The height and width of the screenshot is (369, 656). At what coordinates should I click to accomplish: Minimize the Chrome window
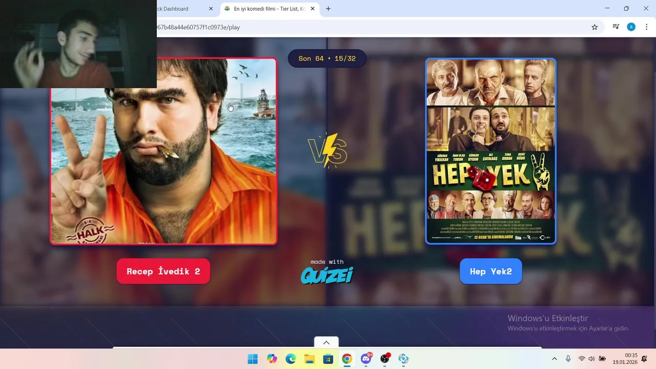point(607,9)
